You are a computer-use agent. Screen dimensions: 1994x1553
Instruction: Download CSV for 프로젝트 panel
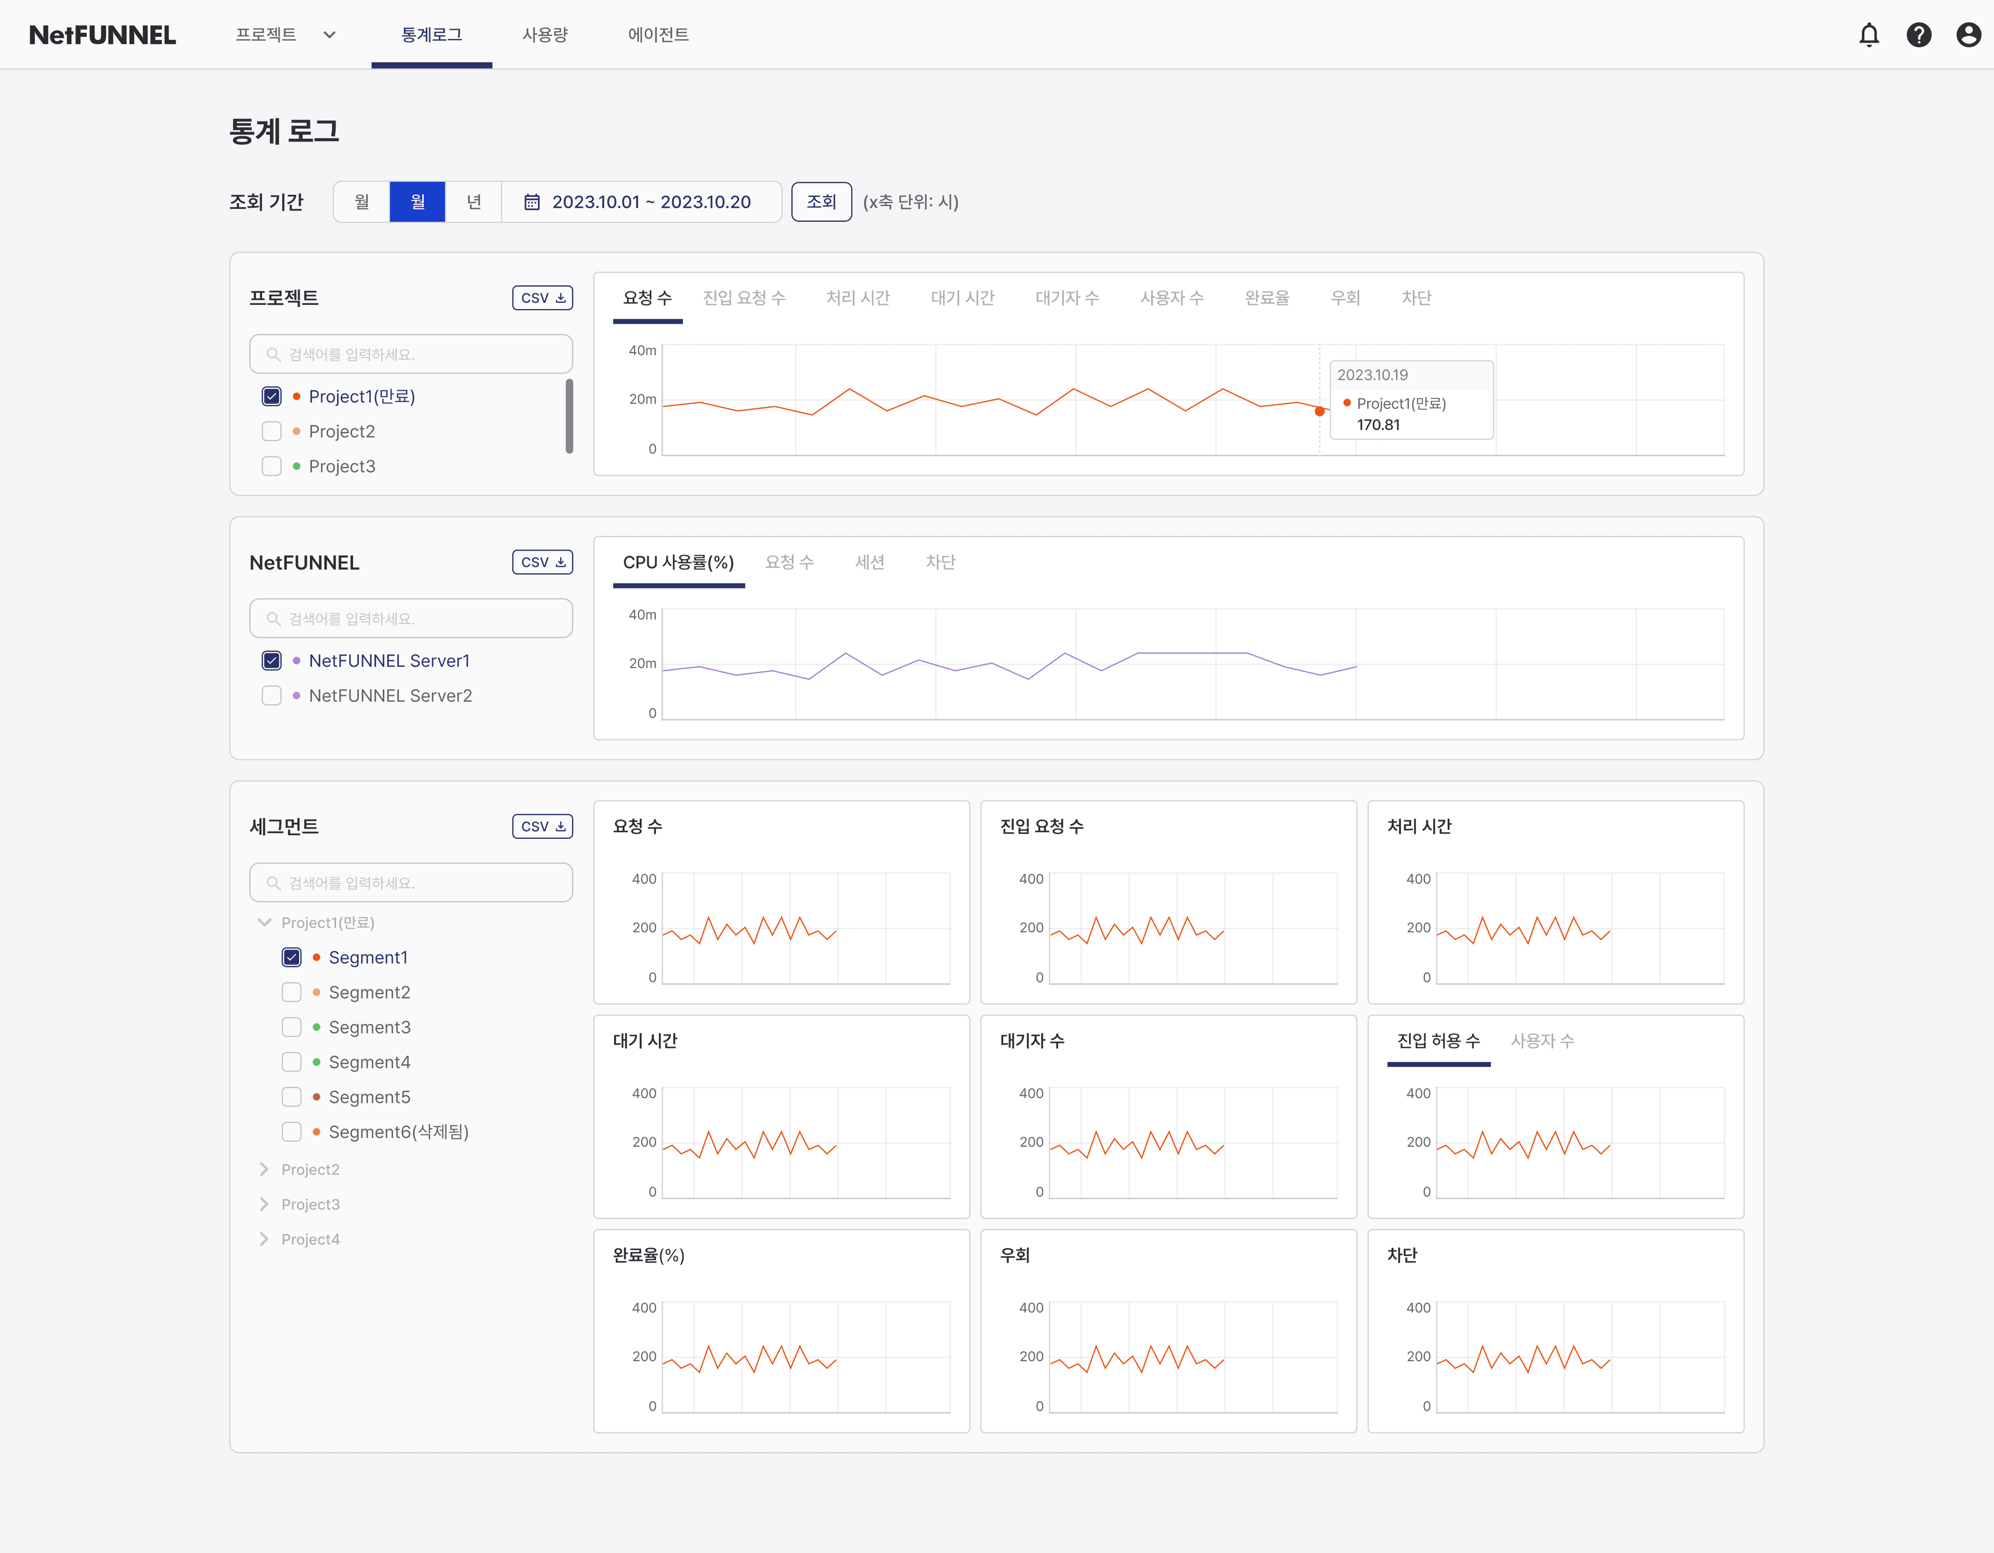[x=542, y=298]
